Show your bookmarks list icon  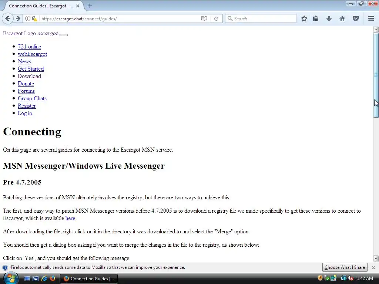click(316, 18)
